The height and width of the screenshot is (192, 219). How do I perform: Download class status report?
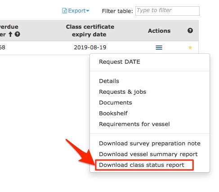point(142,165)
